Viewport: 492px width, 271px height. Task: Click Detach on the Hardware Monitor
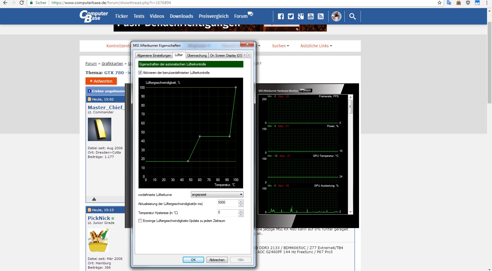point(306,91)
